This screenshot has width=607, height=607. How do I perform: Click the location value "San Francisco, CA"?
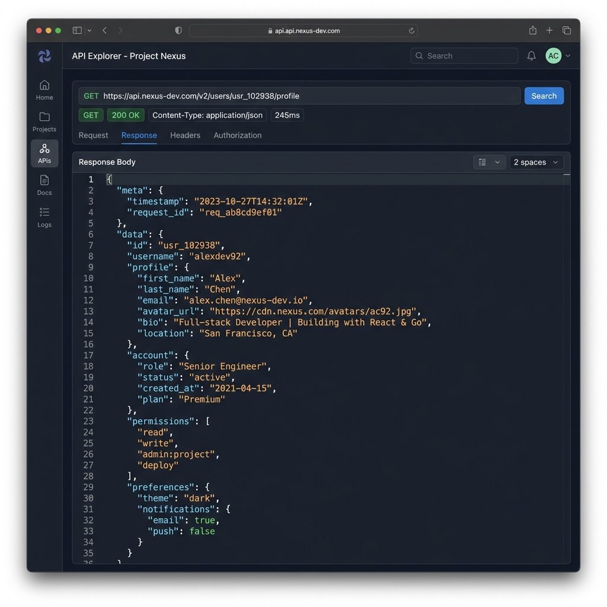click(x=248, y=333)
